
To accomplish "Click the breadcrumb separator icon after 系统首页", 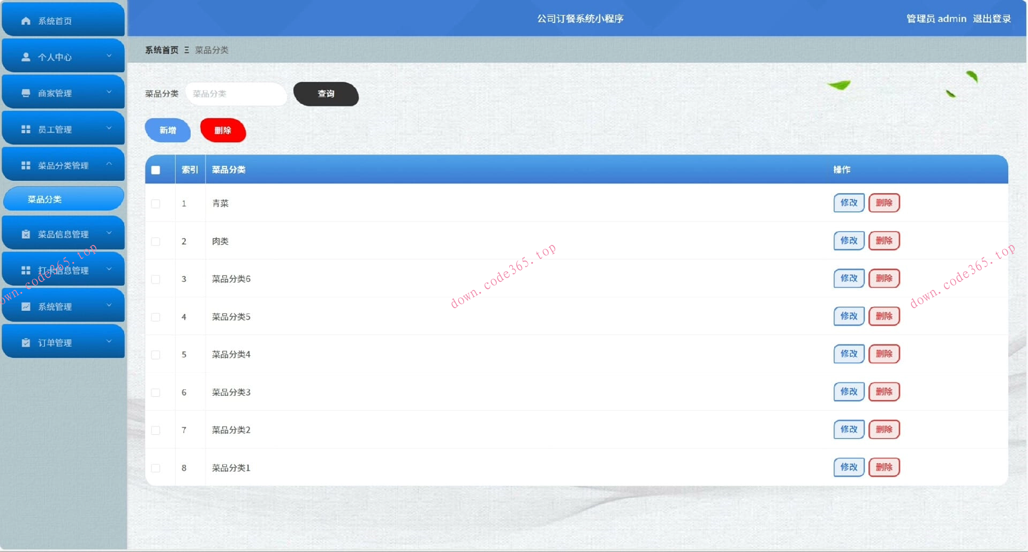I will 186,50.
